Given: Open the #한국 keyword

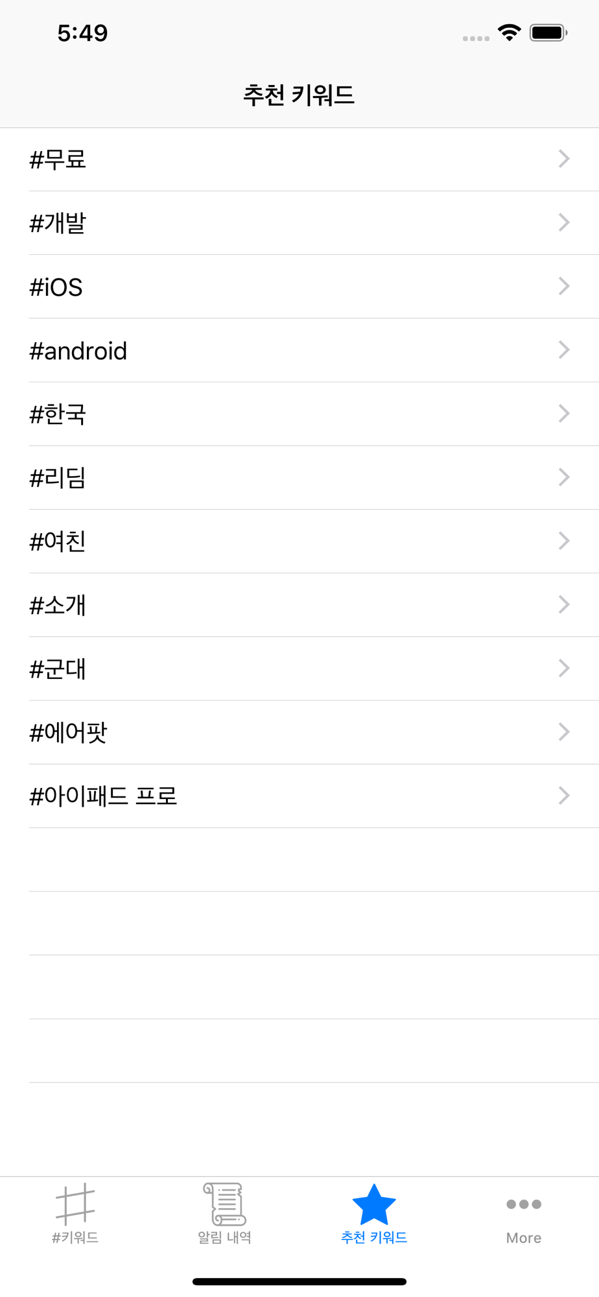Looking at the screenshot, I should point(299,414).
